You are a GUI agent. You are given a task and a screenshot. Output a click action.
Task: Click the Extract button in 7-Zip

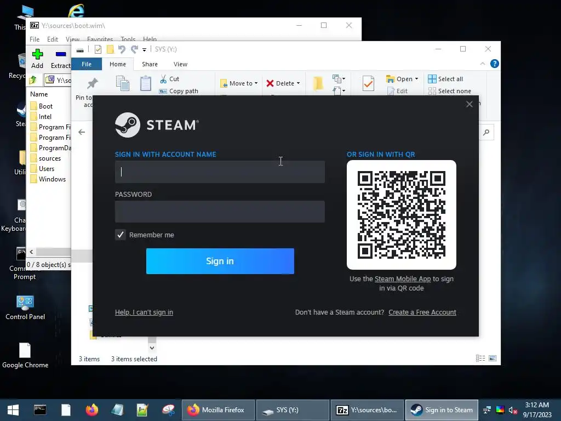tap(60, 59)
